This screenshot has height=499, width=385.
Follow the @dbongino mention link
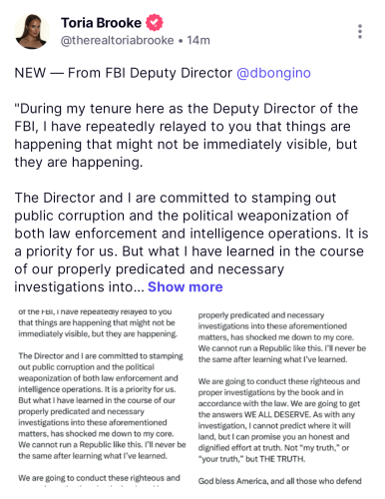coord(273,73)
